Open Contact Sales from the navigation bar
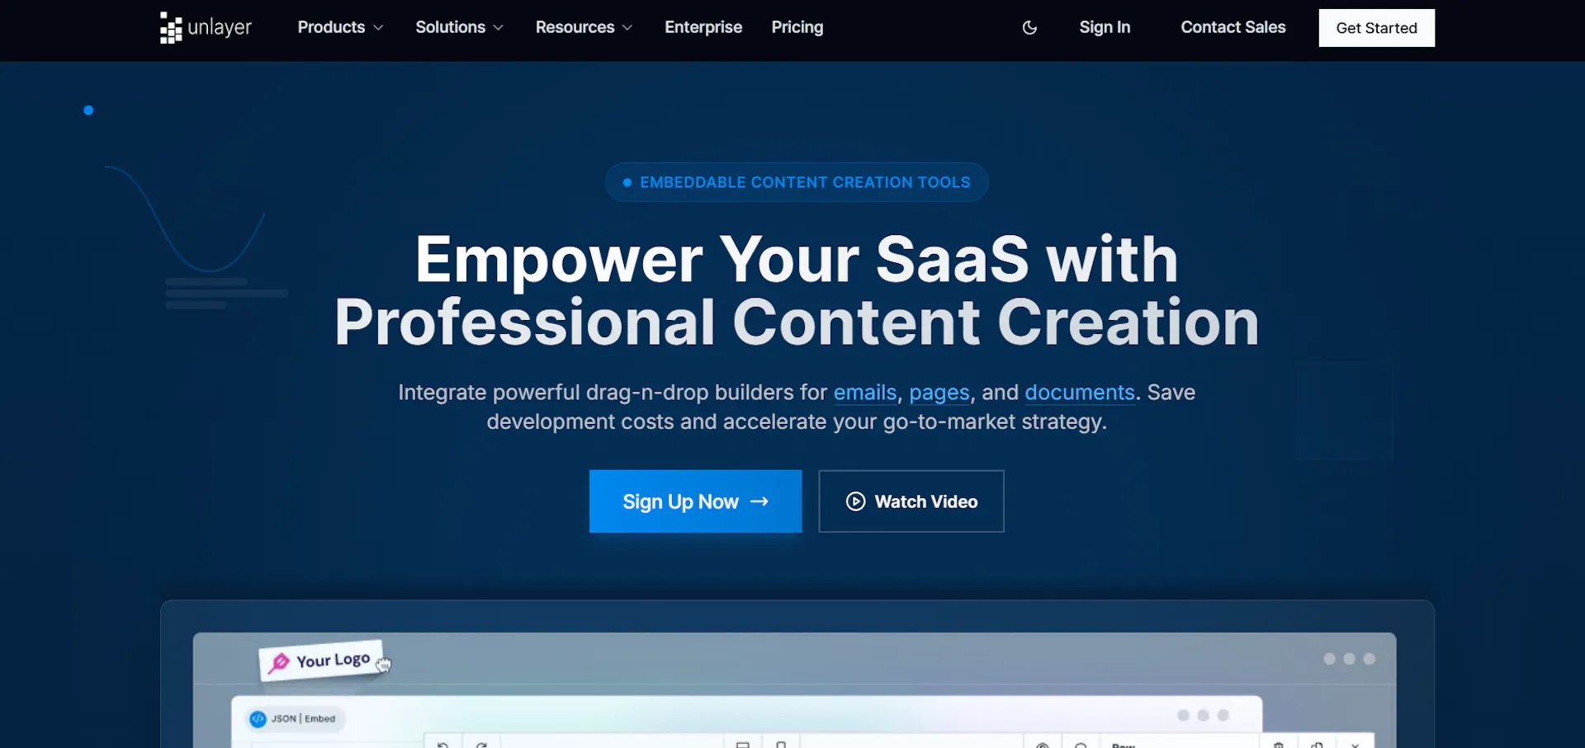This screenshot has width=1585, height=748. pyautogui.click(x=1233, y=27)
